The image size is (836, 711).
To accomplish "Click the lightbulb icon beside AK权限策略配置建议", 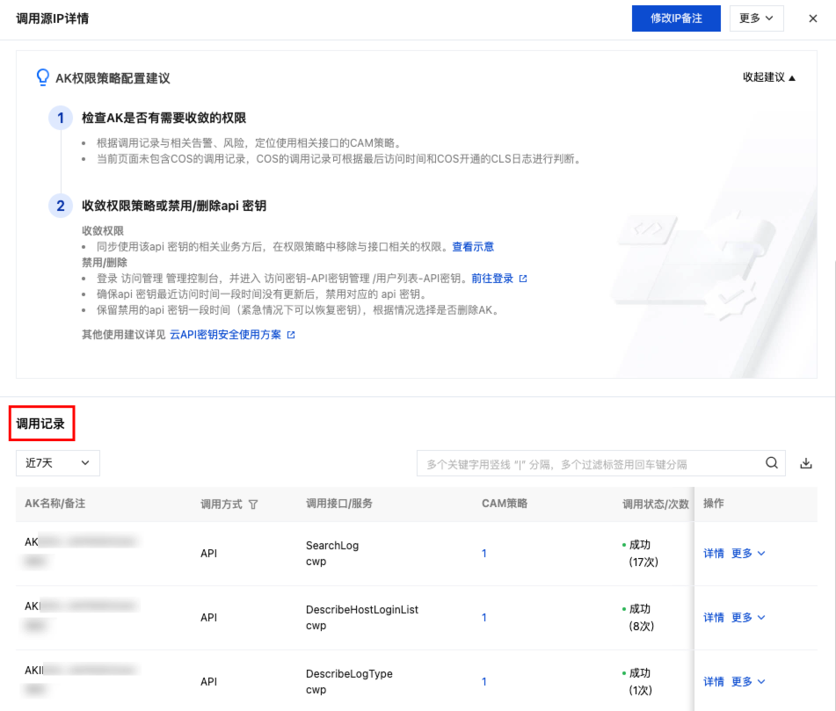I will tap(43, 77).
